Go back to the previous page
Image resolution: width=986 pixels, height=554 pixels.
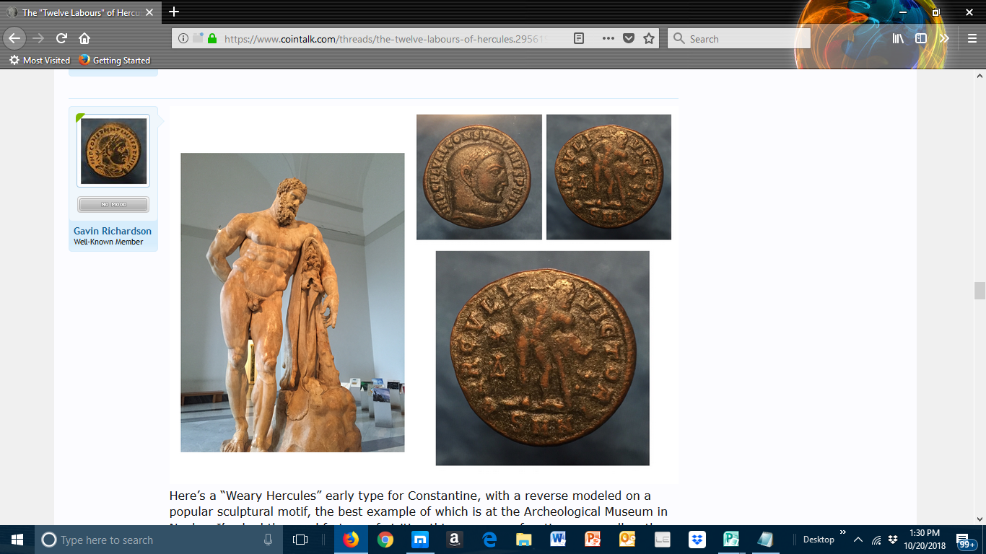point(14,39)
